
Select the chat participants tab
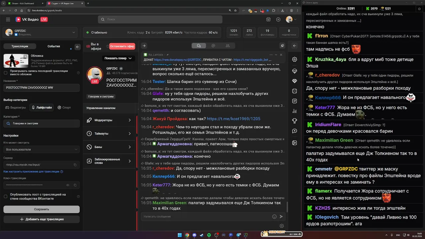(227, 46)
